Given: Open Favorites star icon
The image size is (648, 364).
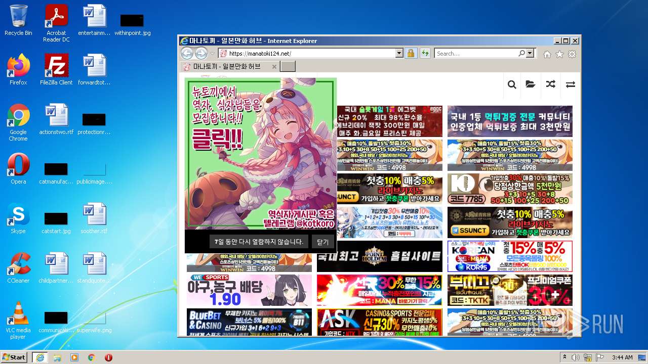Looking at the screenshot, I should (559, 54).
